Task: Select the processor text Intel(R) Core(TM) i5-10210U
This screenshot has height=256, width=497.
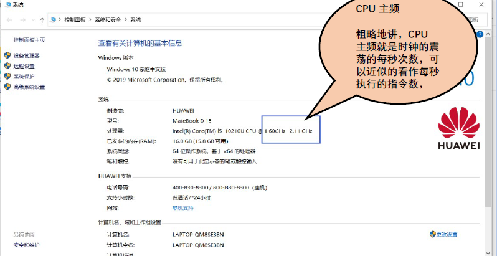Action: (209, 131)
